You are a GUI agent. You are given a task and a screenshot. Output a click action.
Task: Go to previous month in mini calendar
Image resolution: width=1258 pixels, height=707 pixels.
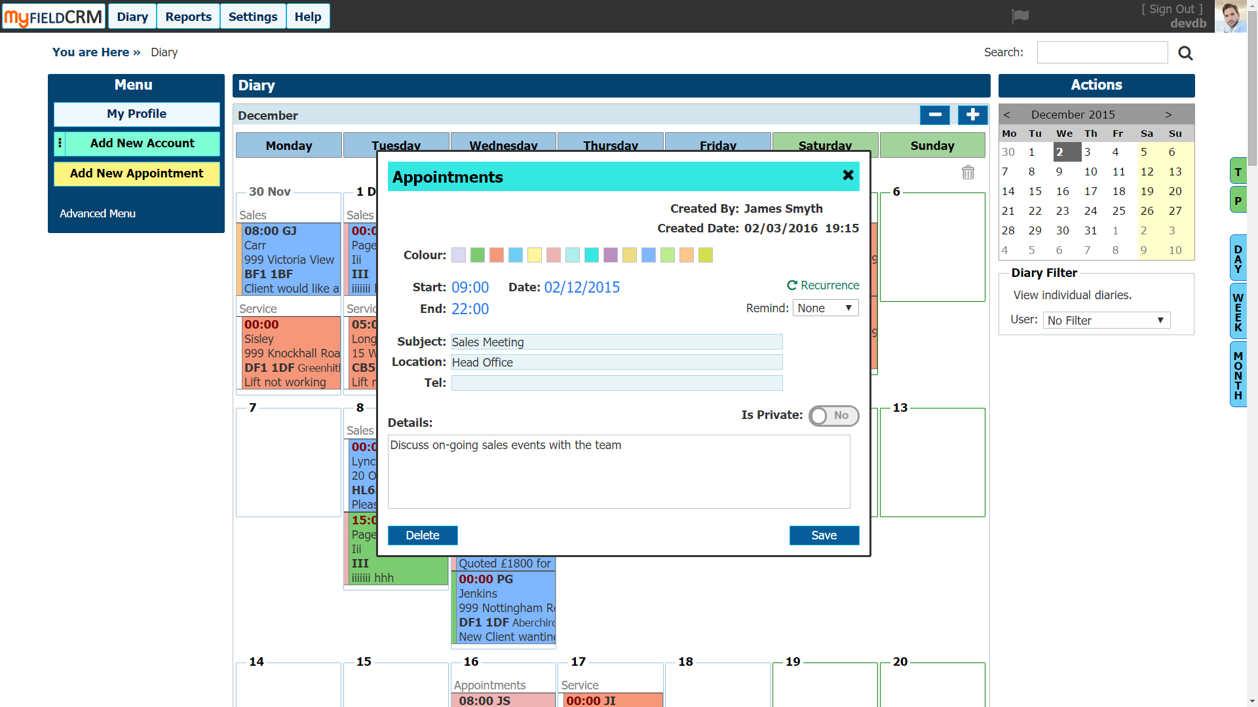[1007, 115]
